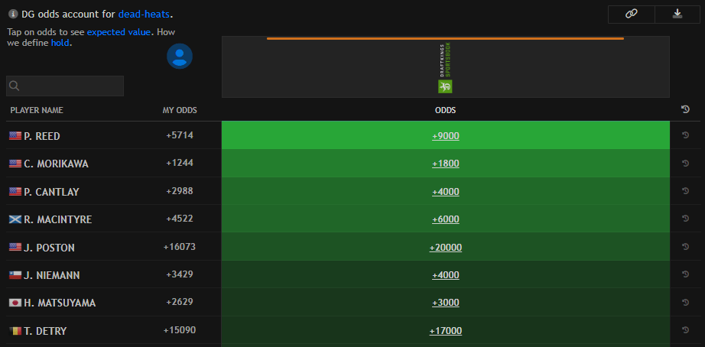Click +9000 odds for P. Reed
Viewport: 705px width, 347px height.
(x=445, y=136)
